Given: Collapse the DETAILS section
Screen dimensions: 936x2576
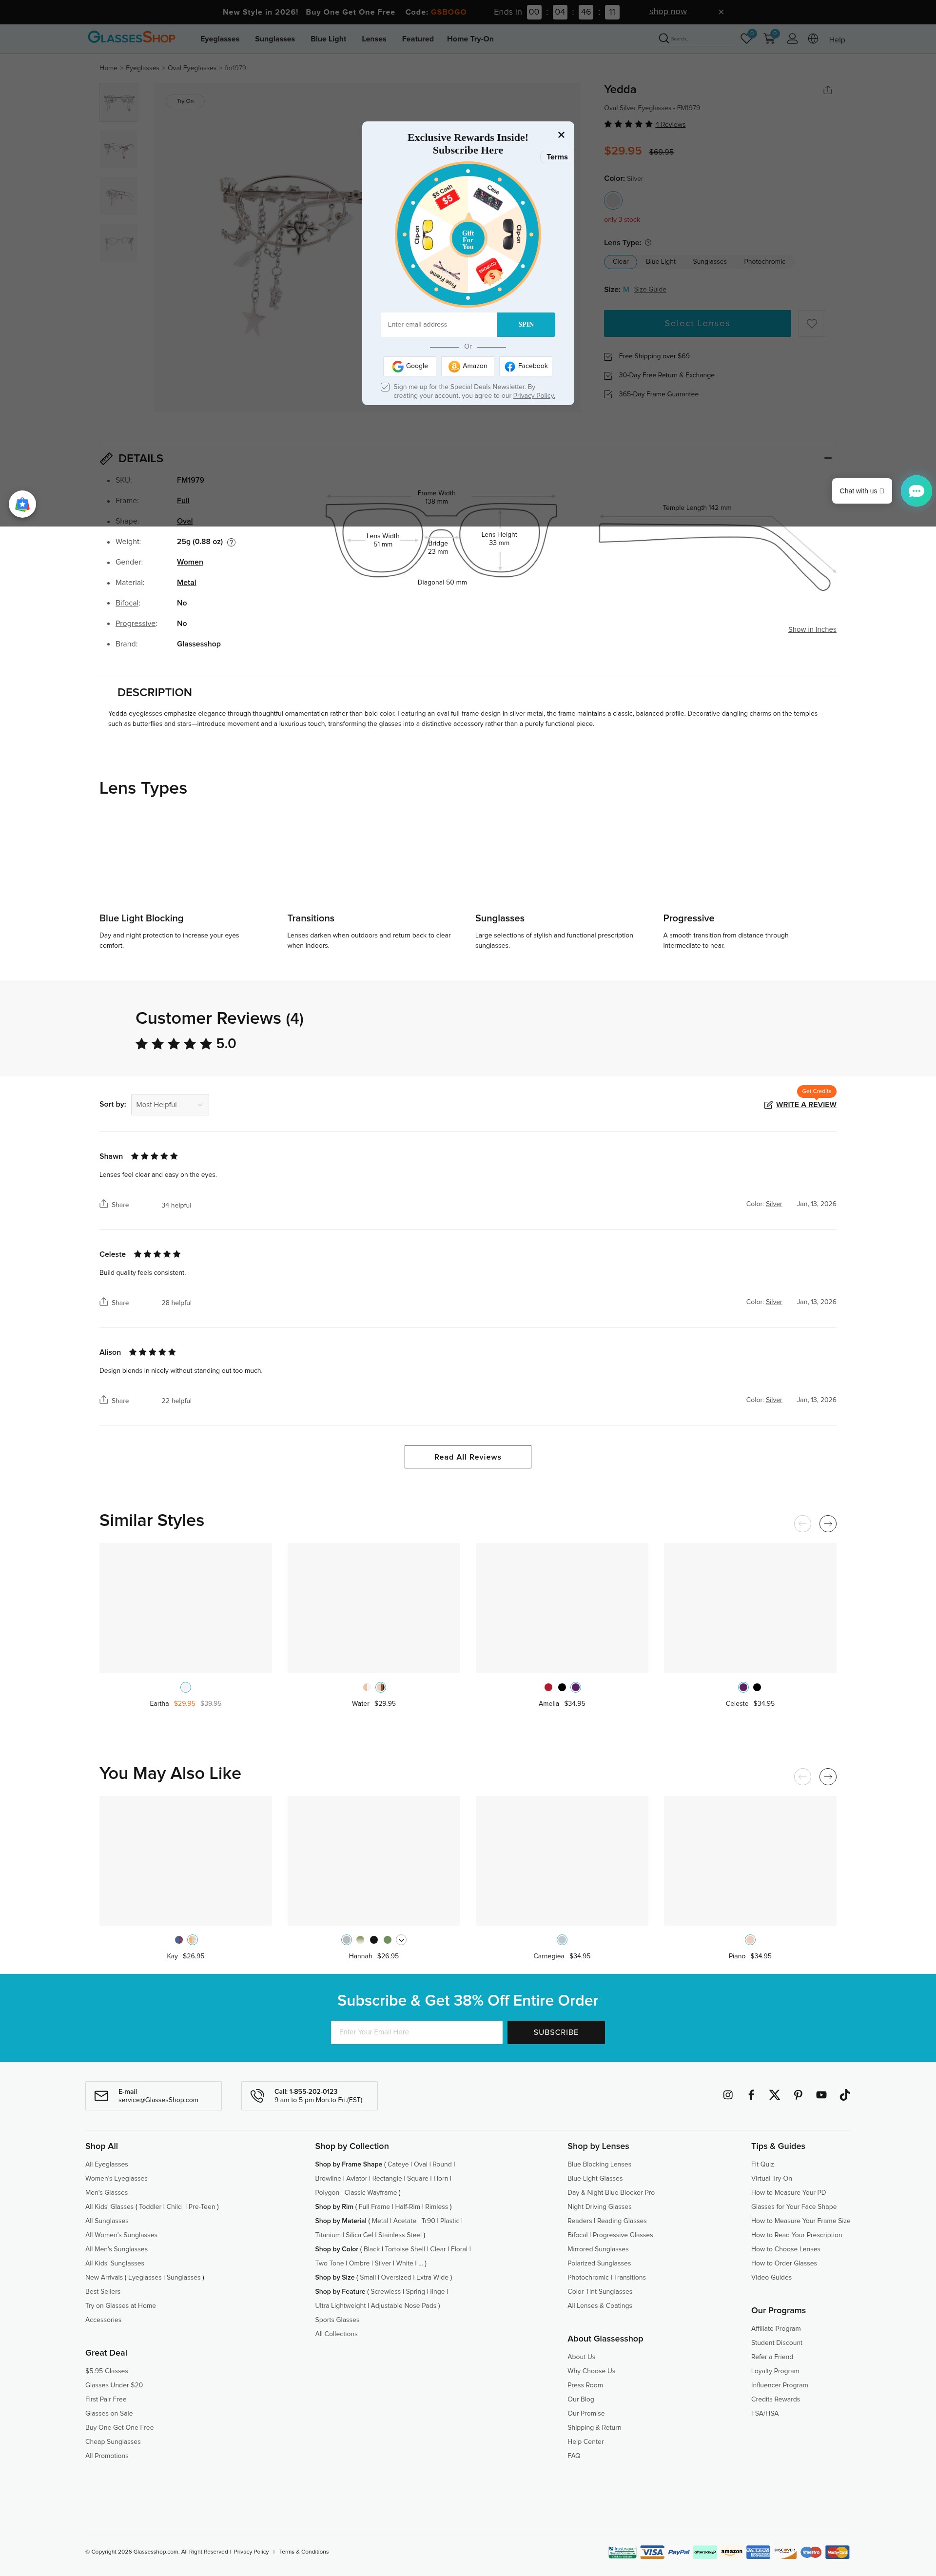Looking at the screenshot, I should coord(828,458).
